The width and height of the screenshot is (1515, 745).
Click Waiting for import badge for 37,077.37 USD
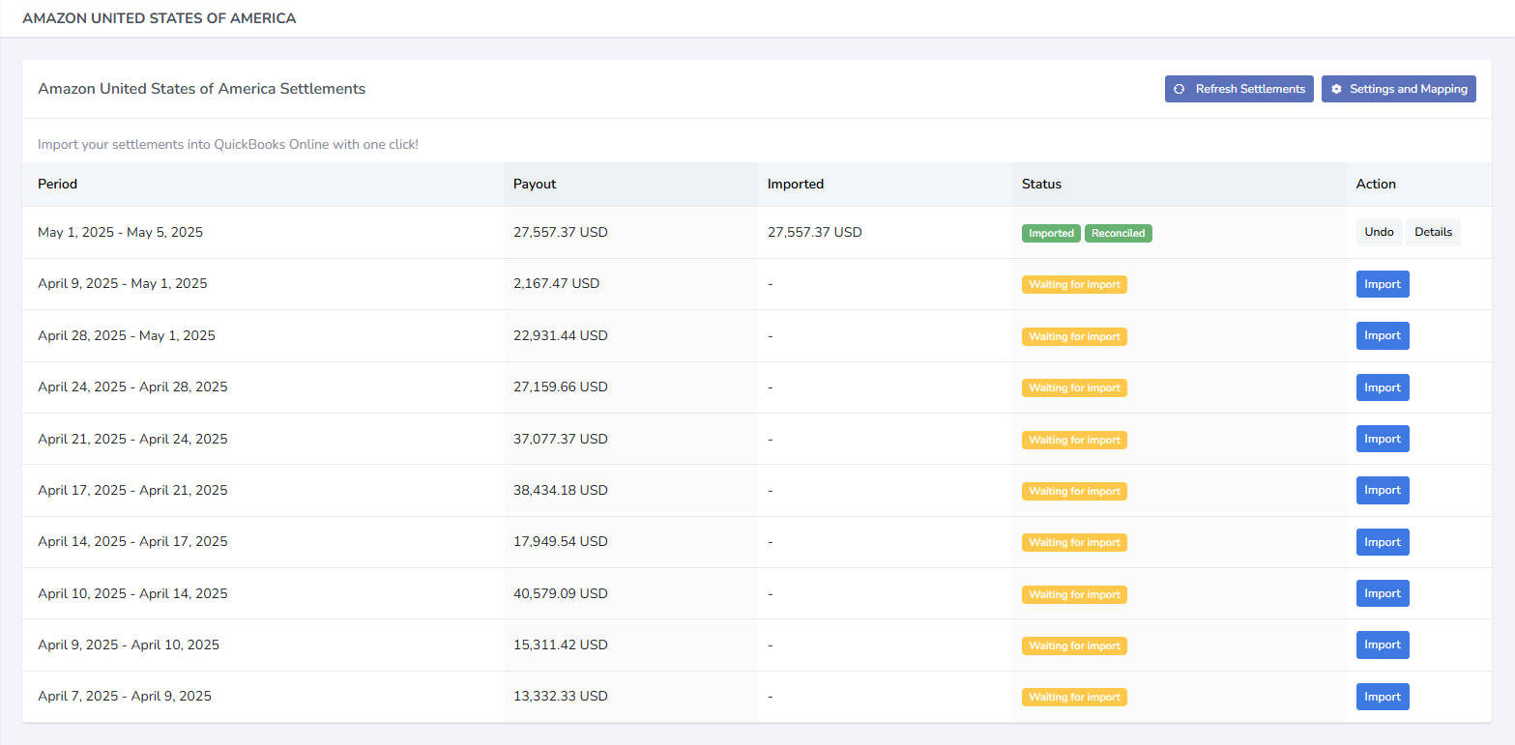(1074, 440)
